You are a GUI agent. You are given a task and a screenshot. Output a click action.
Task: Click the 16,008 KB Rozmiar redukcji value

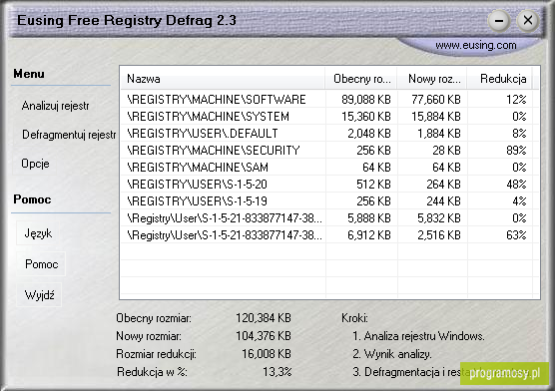coord(267,353)
